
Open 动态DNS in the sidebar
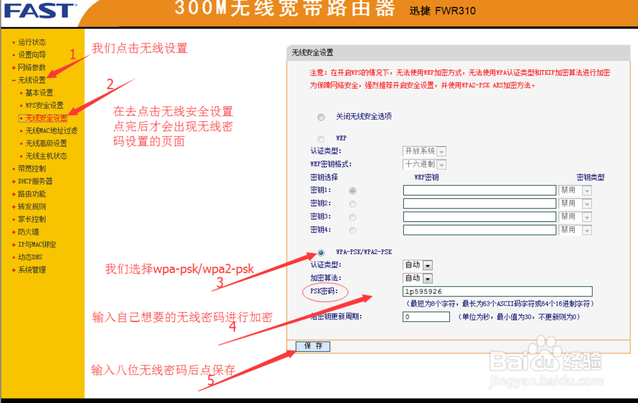[30, 257]
